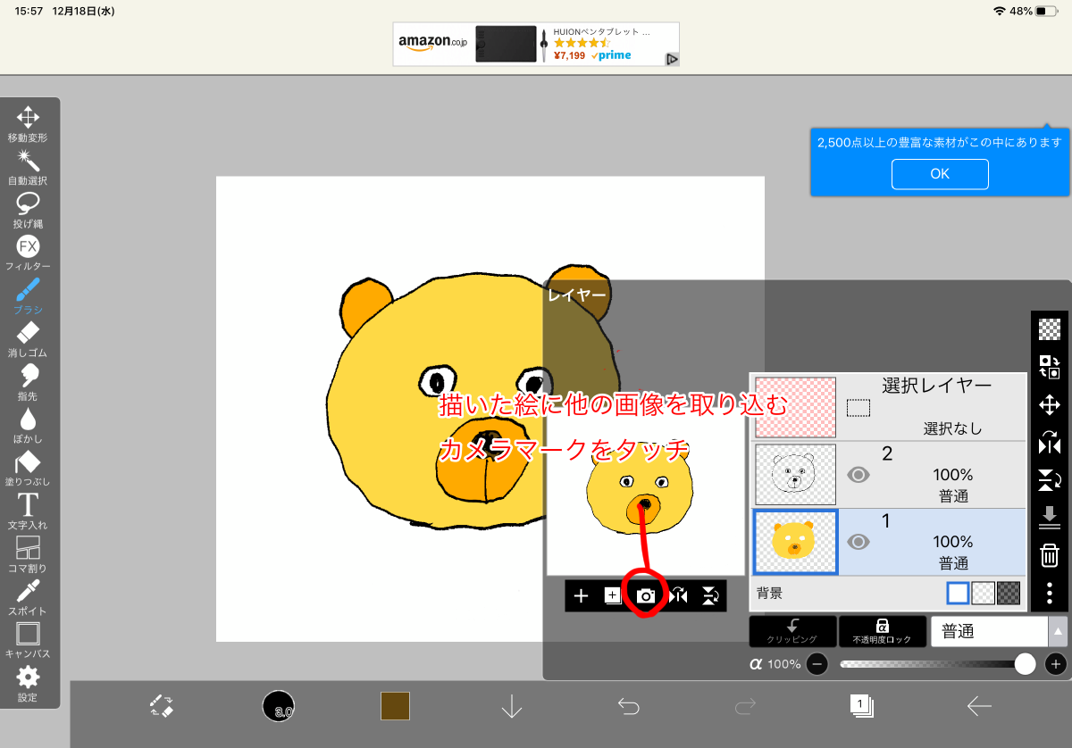
Task: Hide layer 2 using its eye icon
Action: tap(858, 475)
